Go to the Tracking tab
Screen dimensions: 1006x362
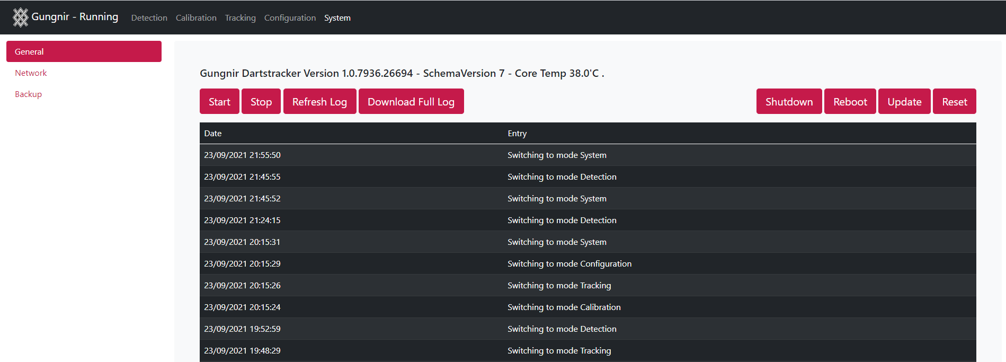(x=240, y=18)
